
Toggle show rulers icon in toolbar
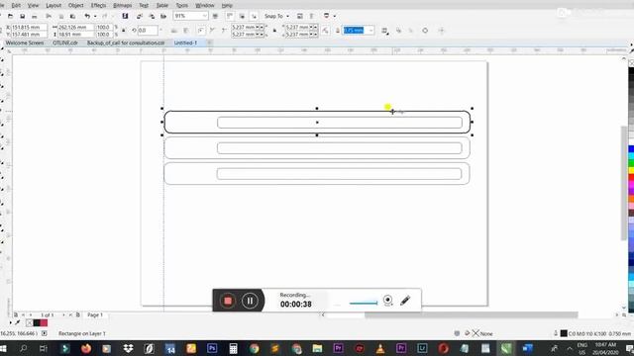[230, 16]
